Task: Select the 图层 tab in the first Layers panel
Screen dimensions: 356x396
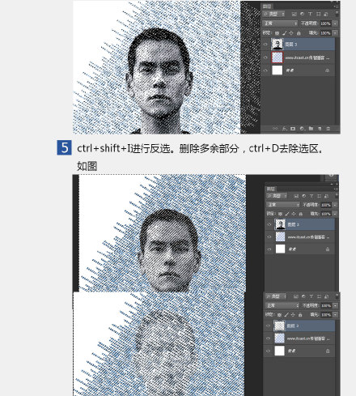Action: pyautogui.click(x=267, y=6)
